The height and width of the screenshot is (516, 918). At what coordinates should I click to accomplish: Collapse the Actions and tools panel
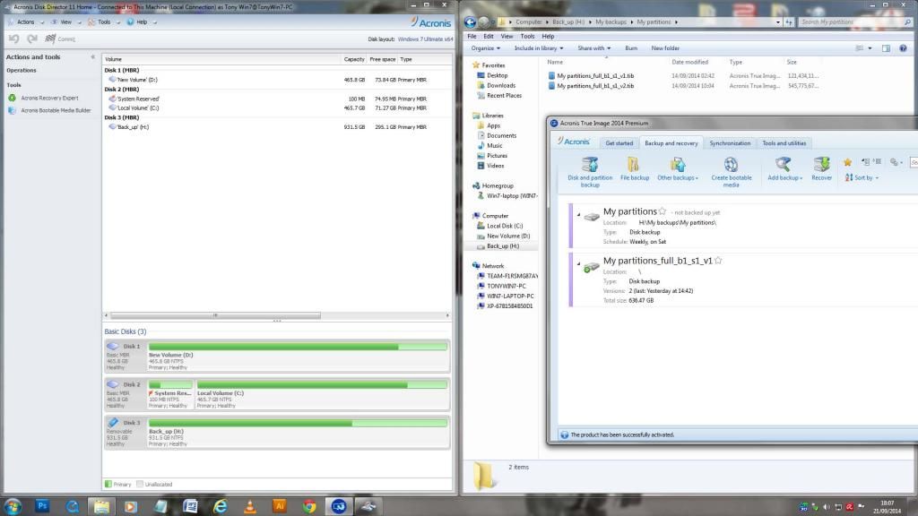(92, 56)
